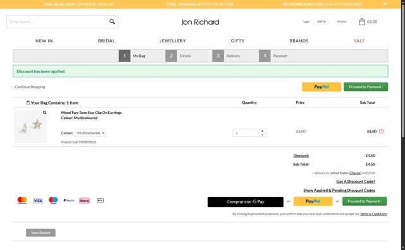Open Mood Two Tone Star Clip On Earrings title
This screenshot has height=250, width=405.
(x=91, y=113)
